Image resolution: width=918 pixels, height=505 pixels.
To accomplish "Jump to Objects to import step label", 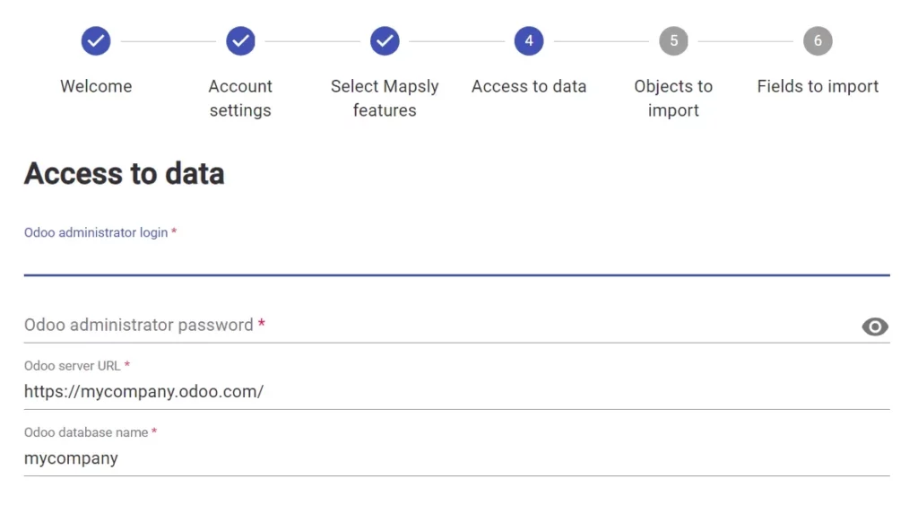I will tap(673, 98).
